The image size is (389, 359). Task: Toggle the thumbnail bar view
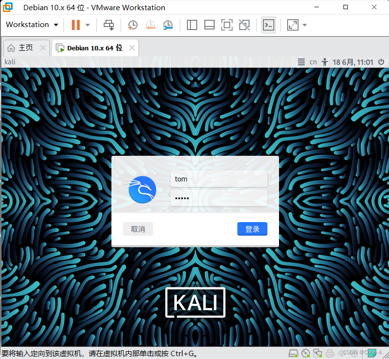(x=209, y=25)
